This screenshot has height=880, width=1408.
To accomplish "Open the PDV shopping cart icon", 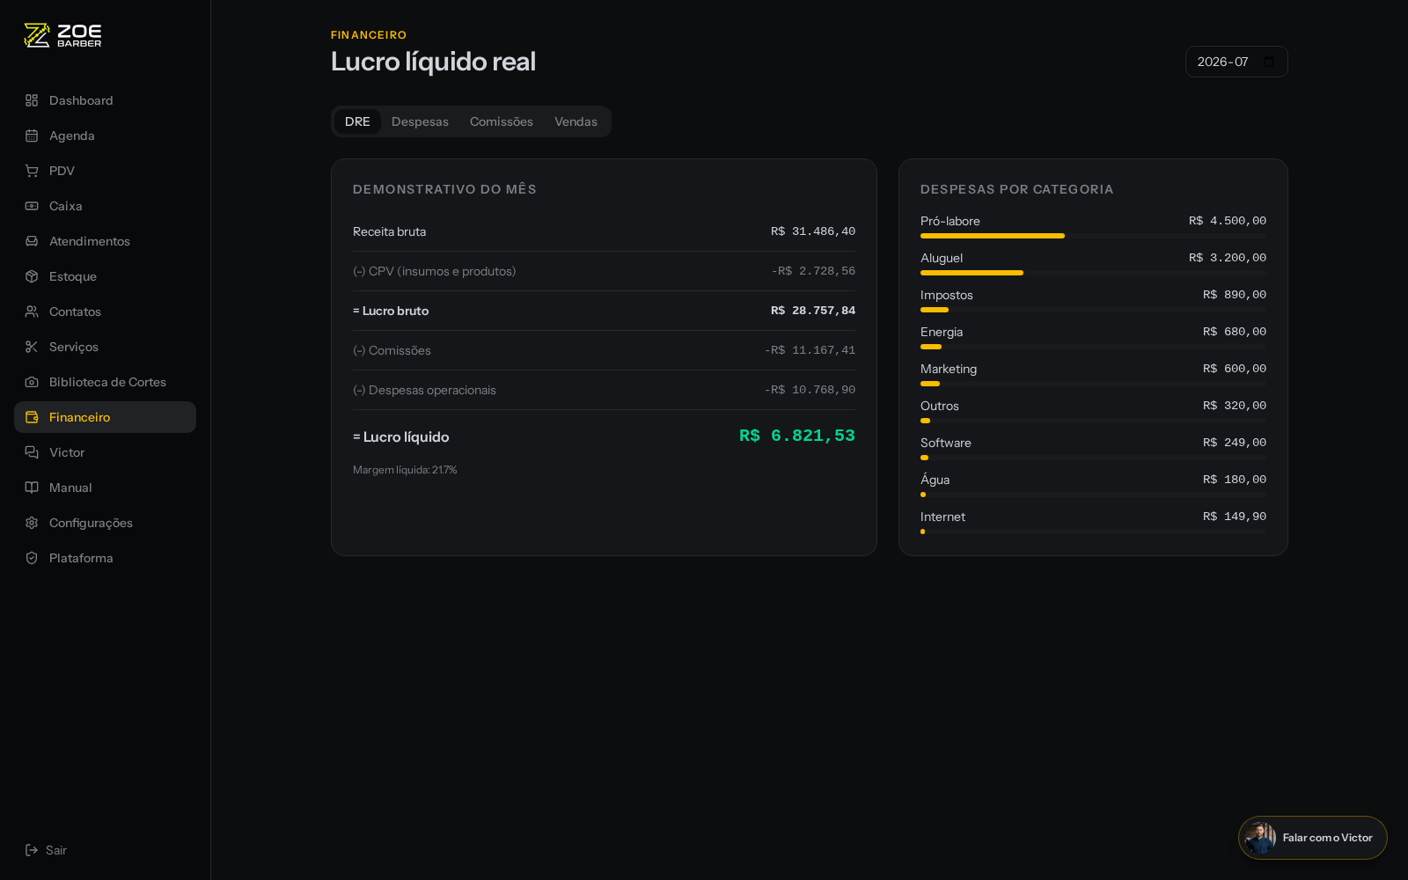I will coord(32,171).
